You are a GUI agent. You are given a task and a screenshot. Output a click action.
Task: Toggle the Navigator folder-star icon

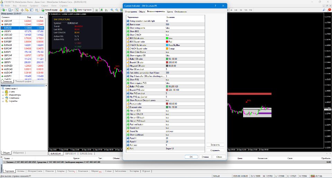(x=27, y=10)
